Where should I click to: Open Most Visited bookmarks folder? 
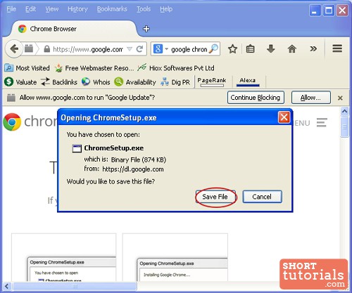27,68
